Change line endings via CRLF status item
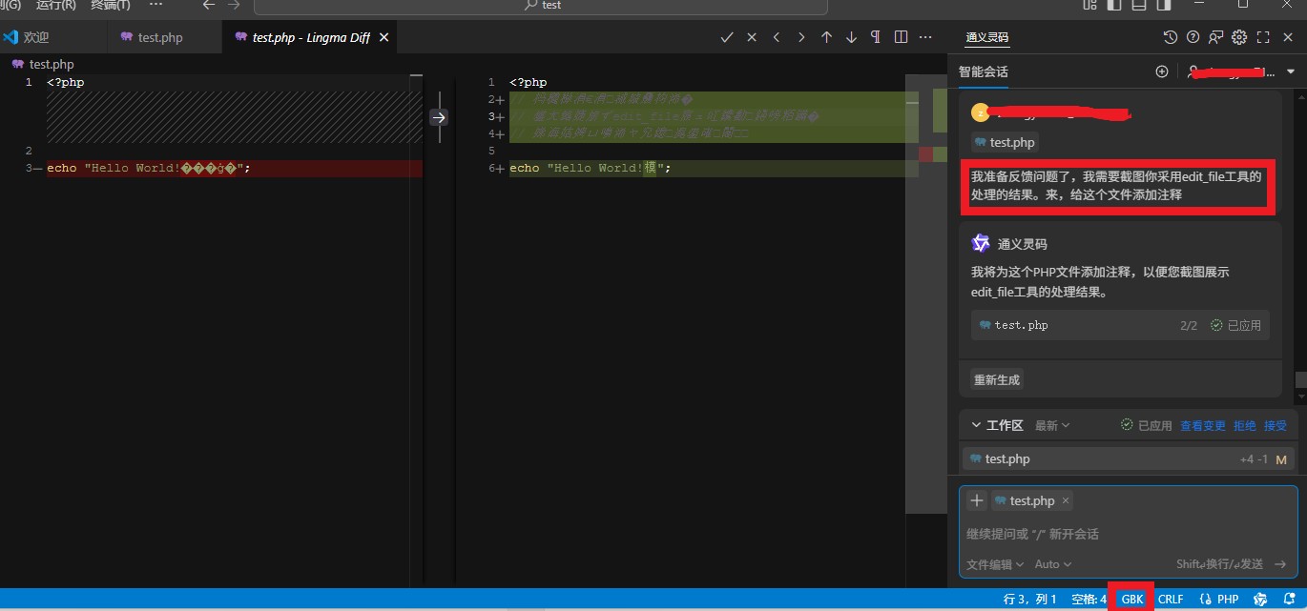The width and height of the screenshot is (1307, 611). 1171,600
